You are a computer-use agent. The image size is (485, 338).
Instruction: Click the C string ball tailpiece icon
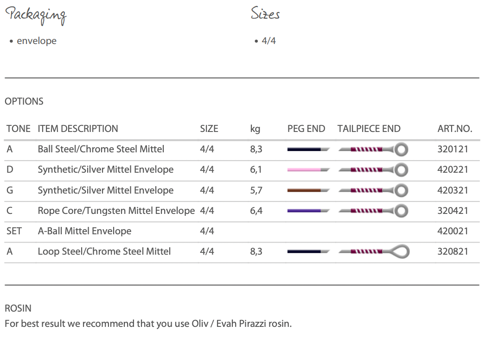[x=373, y=211]
